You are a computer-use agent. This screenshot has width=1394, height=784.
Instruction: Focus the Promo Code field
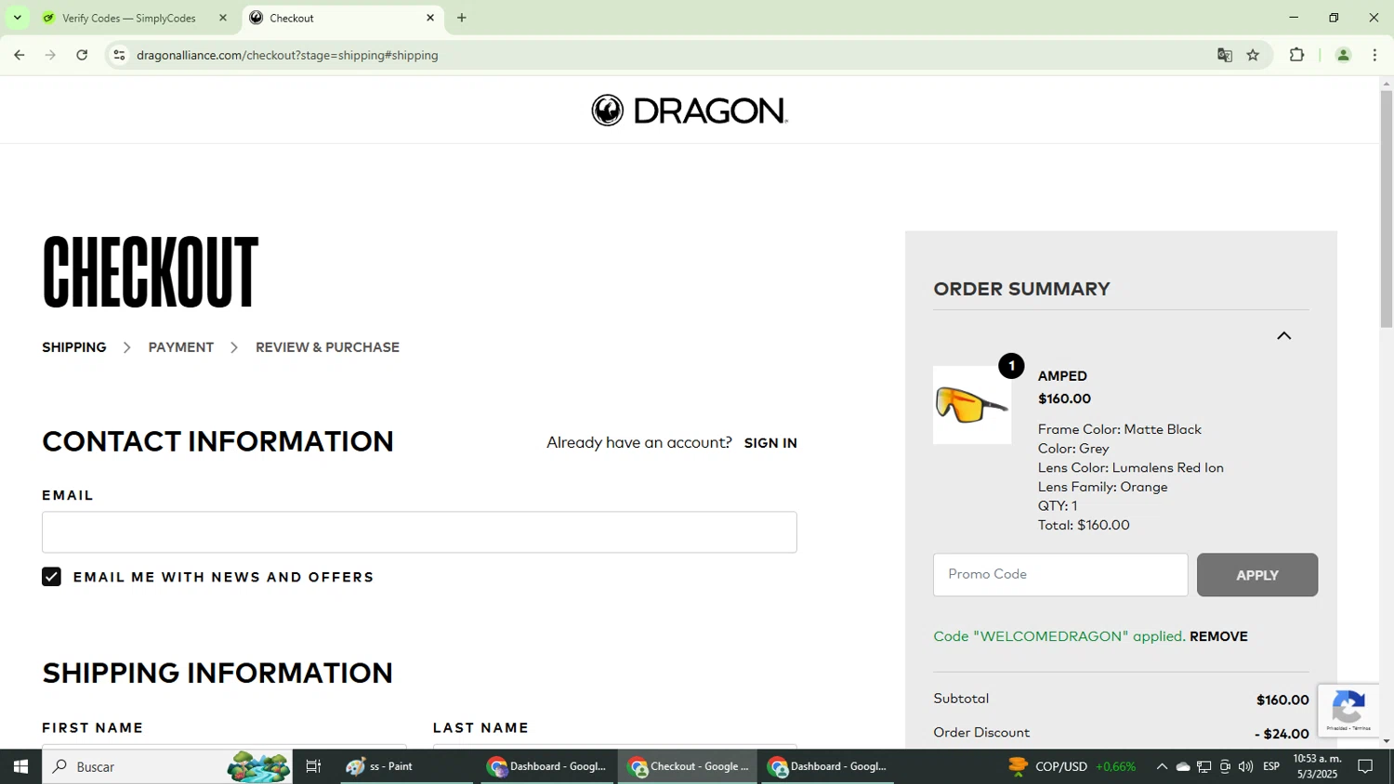tap(1060, 575)
